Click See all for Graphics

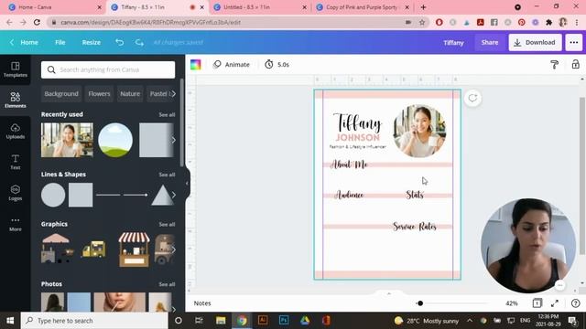coord(167,224)
